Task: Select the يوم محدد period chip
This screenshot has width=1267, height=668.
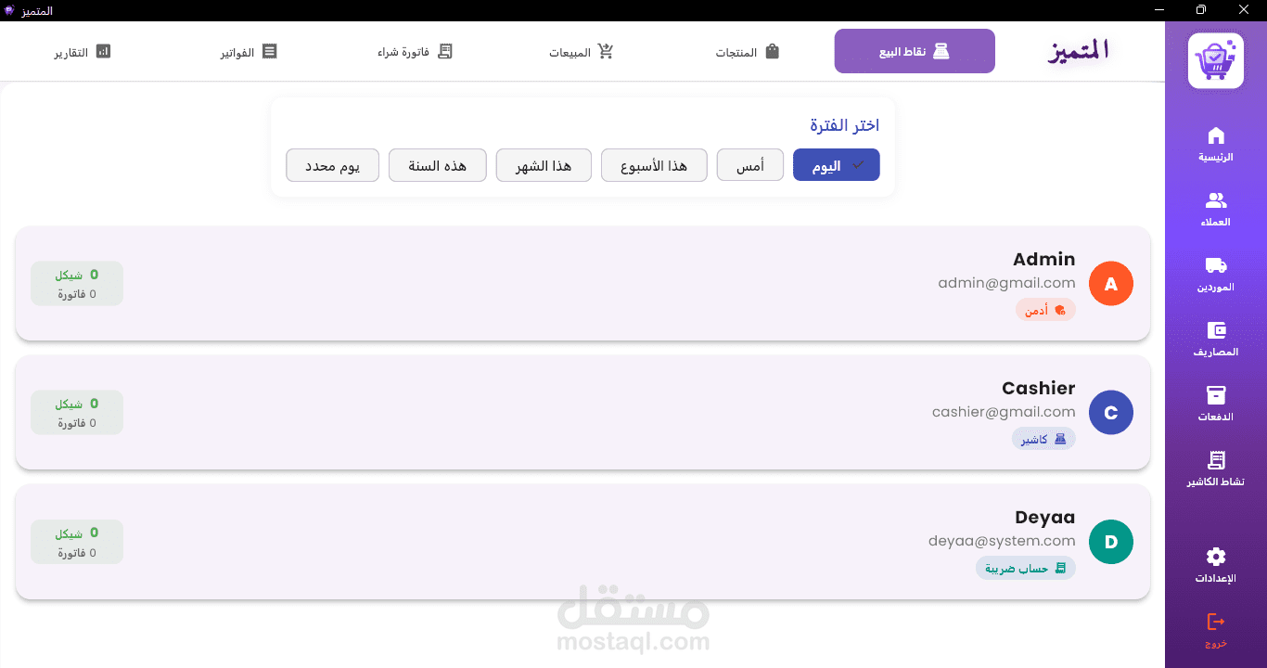Action: coord(333,165)
